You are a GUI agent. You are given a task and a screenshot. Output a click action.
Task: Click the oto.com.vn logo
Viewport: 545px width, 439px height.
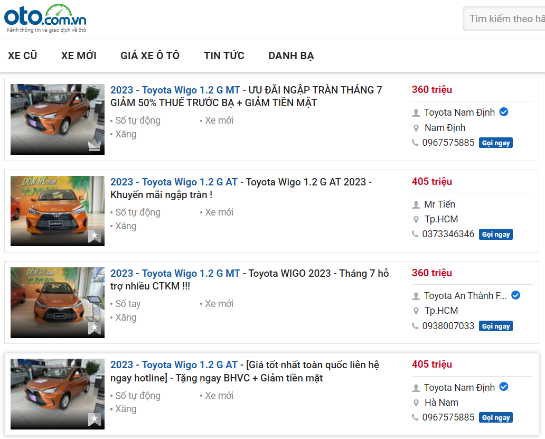tap(45, 18)
